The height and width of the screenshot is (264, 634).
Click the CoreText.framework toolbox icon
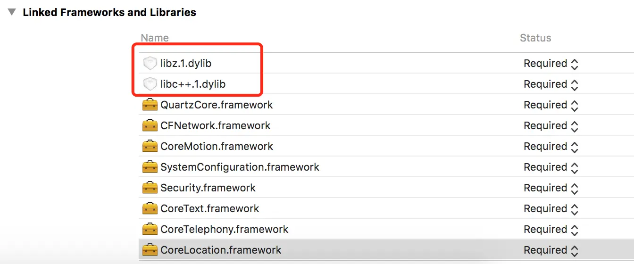pyautogui.click(x=150, y=208)
